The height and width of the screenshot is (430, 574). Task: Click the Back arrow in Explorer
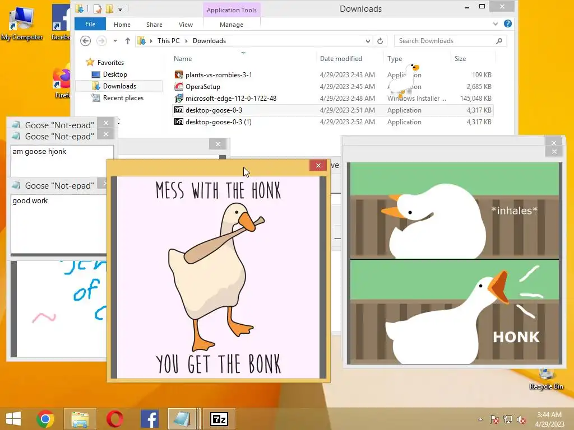pos(85,41)
